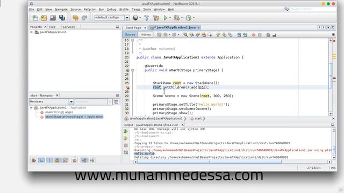This screenshot has height=193, width=344.
Task: Toggle Show Fields filter in Navigator
Action: (x=41, y=160)
